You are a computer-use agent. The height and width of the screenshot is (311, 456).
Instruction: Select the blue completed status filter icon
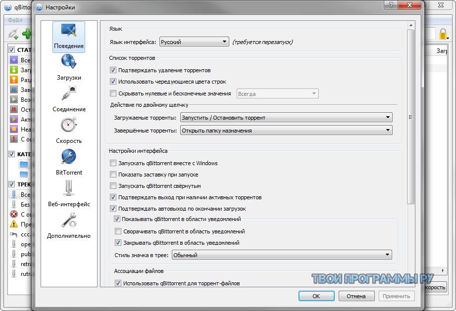click(x=14, y=89)
